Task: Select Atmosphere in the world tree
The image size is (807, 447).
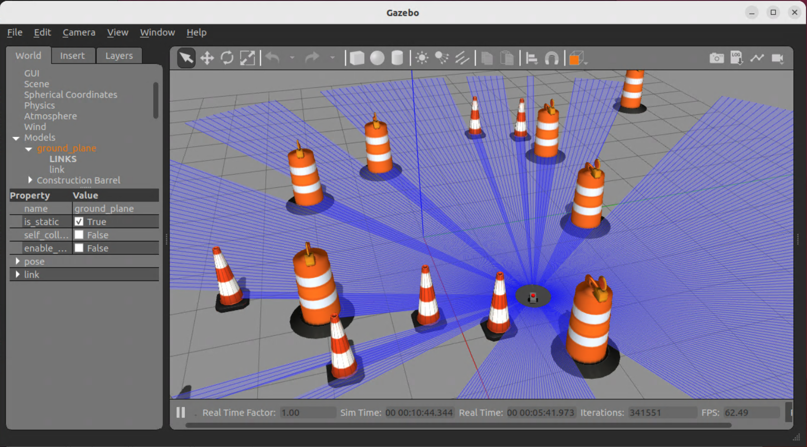Action: tap(50, 116)
